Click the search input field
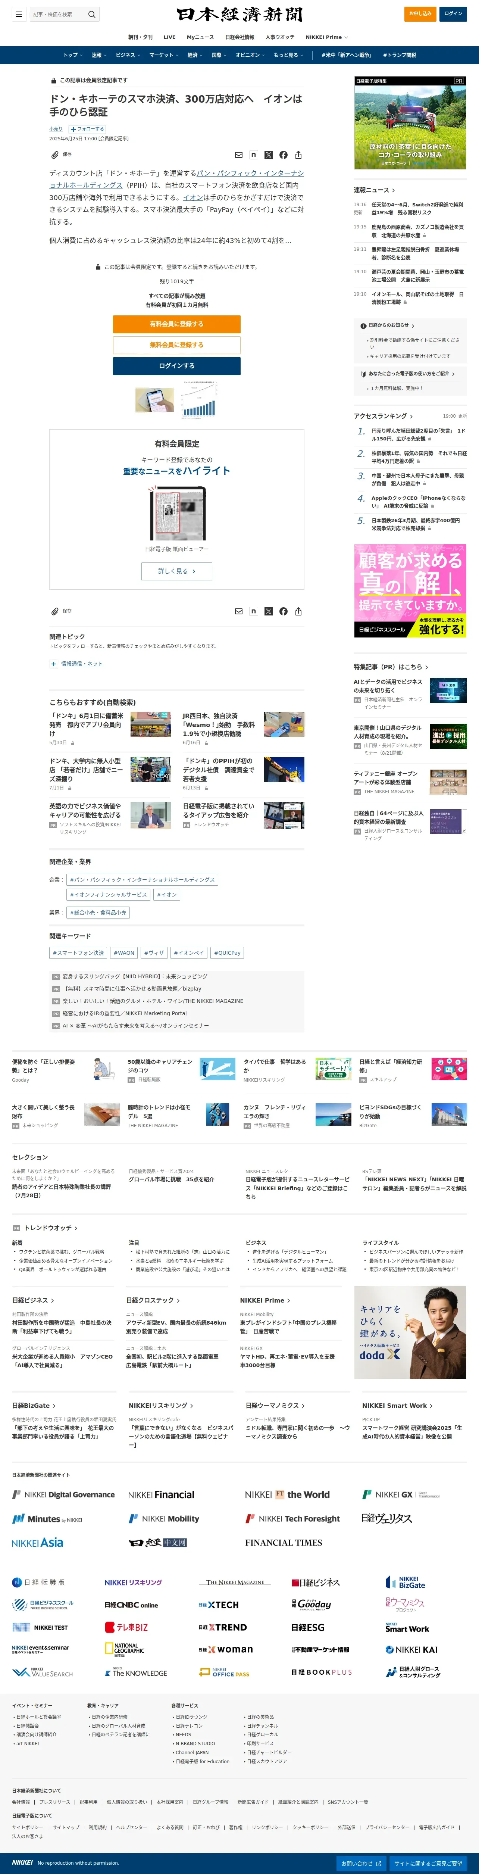Screen dimensions: 479x1874 (x=58, y=14)
